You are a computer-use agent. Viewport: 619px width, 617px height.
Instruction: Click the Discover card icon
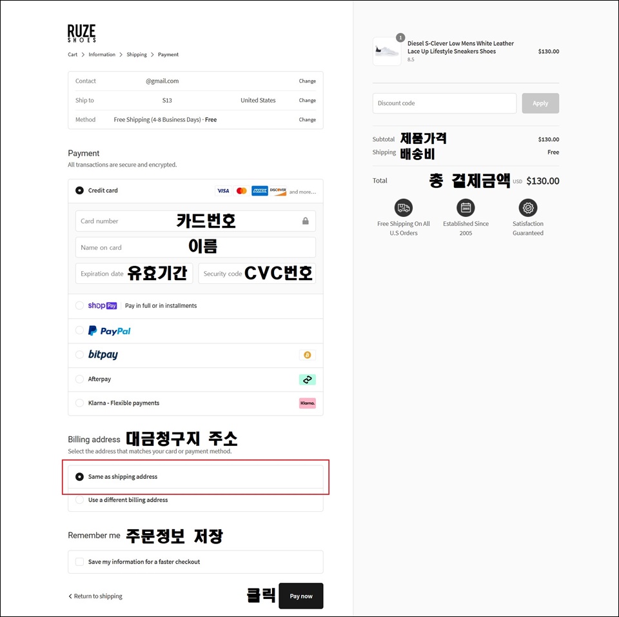pyautogui.click(x=278, y=191)
